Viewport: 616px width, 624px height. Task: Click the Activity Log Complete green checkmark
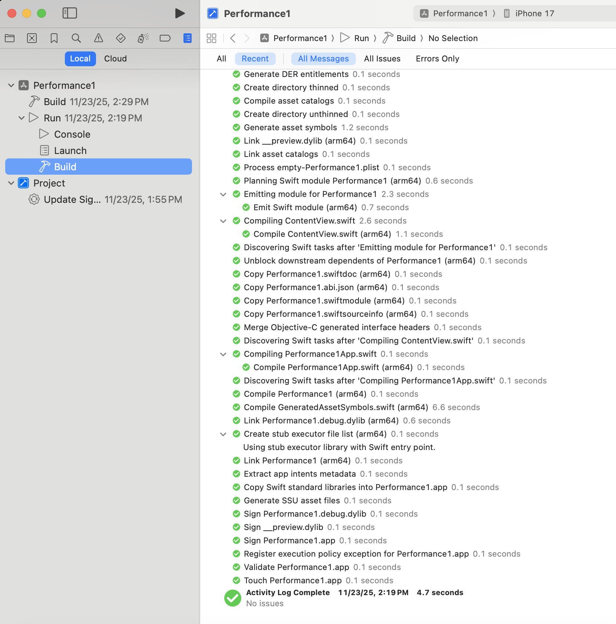[233, 598]
